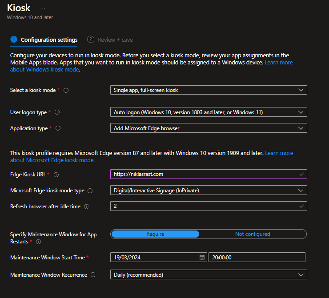Select the Configuration settings tab
The width and height of the screenshot is (329, 298).
pyautogui.click(x=49, y=40)
